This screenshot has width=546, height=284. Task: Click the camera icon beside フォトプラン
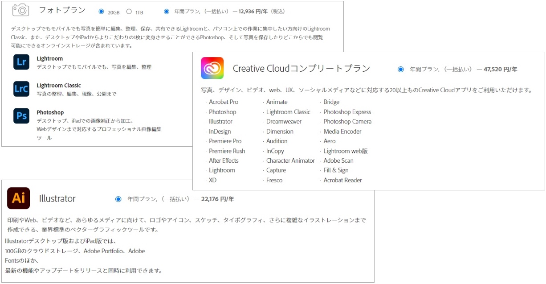point(20,10)
